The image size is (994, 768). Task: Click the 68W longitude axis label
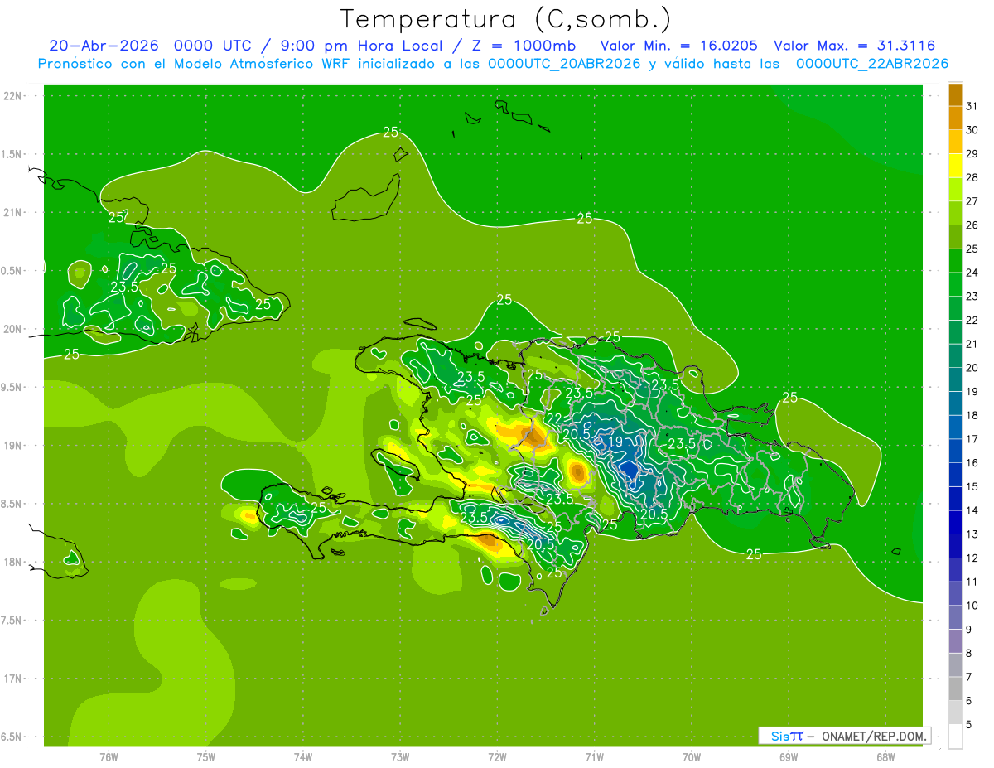point(885,756)
